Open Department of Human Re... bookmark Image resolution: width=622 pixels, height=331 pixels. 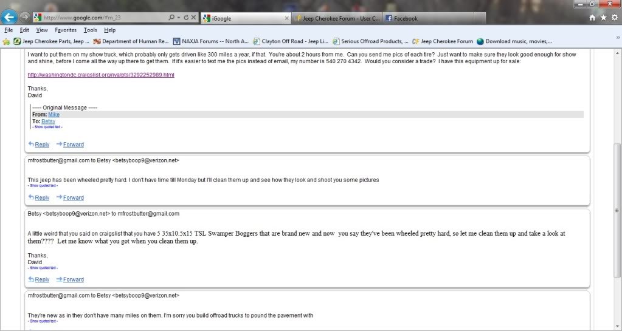pos(131,41)
